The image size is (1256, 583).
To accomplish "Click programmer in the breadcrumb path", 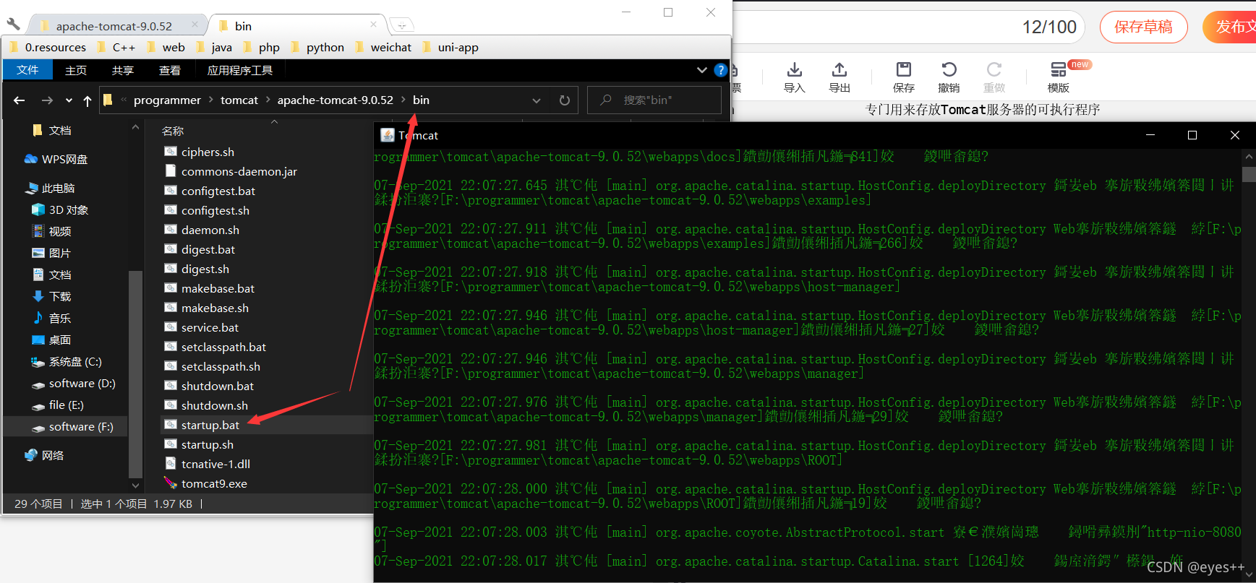I will (167, 100).
